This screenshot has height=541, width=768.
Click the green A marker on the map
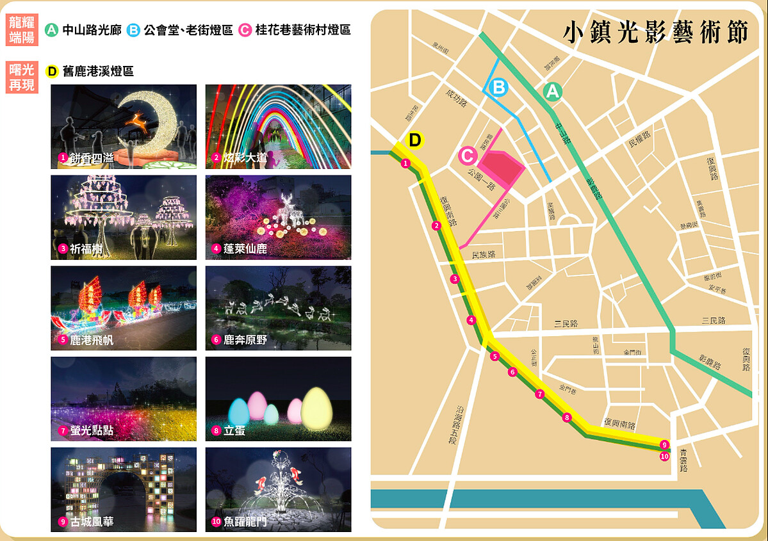coord(552,92)
